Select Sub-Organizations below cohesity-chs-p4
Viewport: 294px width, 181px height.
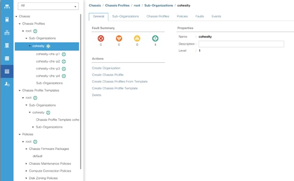(49, 83)
